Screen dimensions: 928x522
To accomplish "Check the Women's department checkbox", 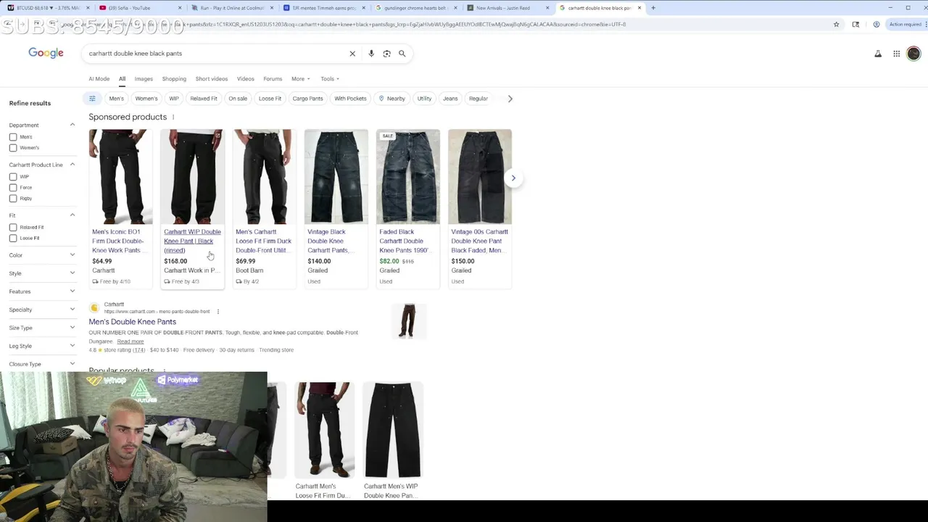I will 13,148.
